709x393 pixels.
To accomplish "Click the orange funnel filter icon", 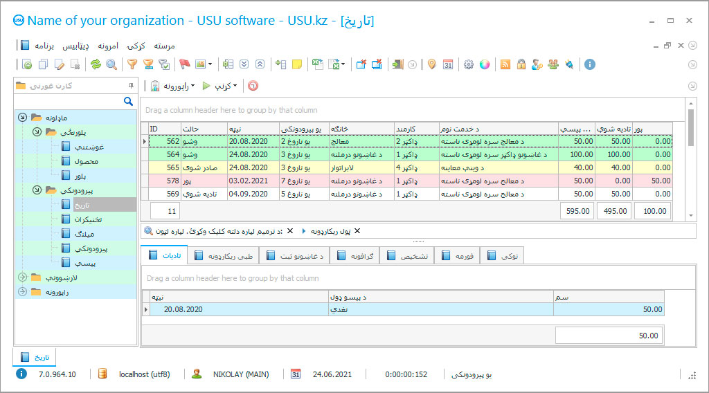I will pos(132,64).
